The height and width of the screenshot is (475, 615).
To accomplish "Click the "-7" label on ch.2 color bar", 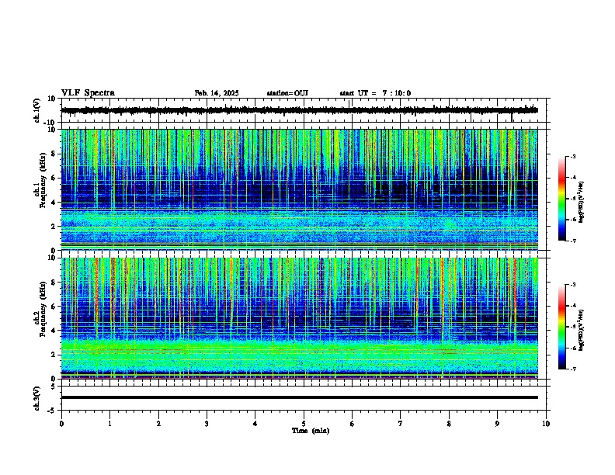I will pos(572,369).
